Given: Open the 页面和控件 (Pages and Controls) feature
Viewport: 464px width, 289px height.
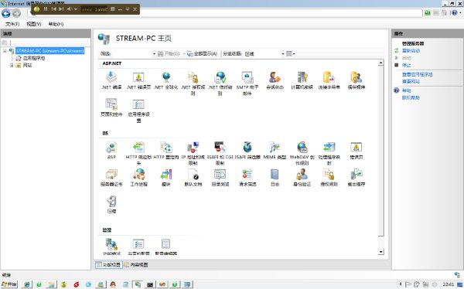Looking at the screenshot, I should pyautogui.click(x=111, y=107).
